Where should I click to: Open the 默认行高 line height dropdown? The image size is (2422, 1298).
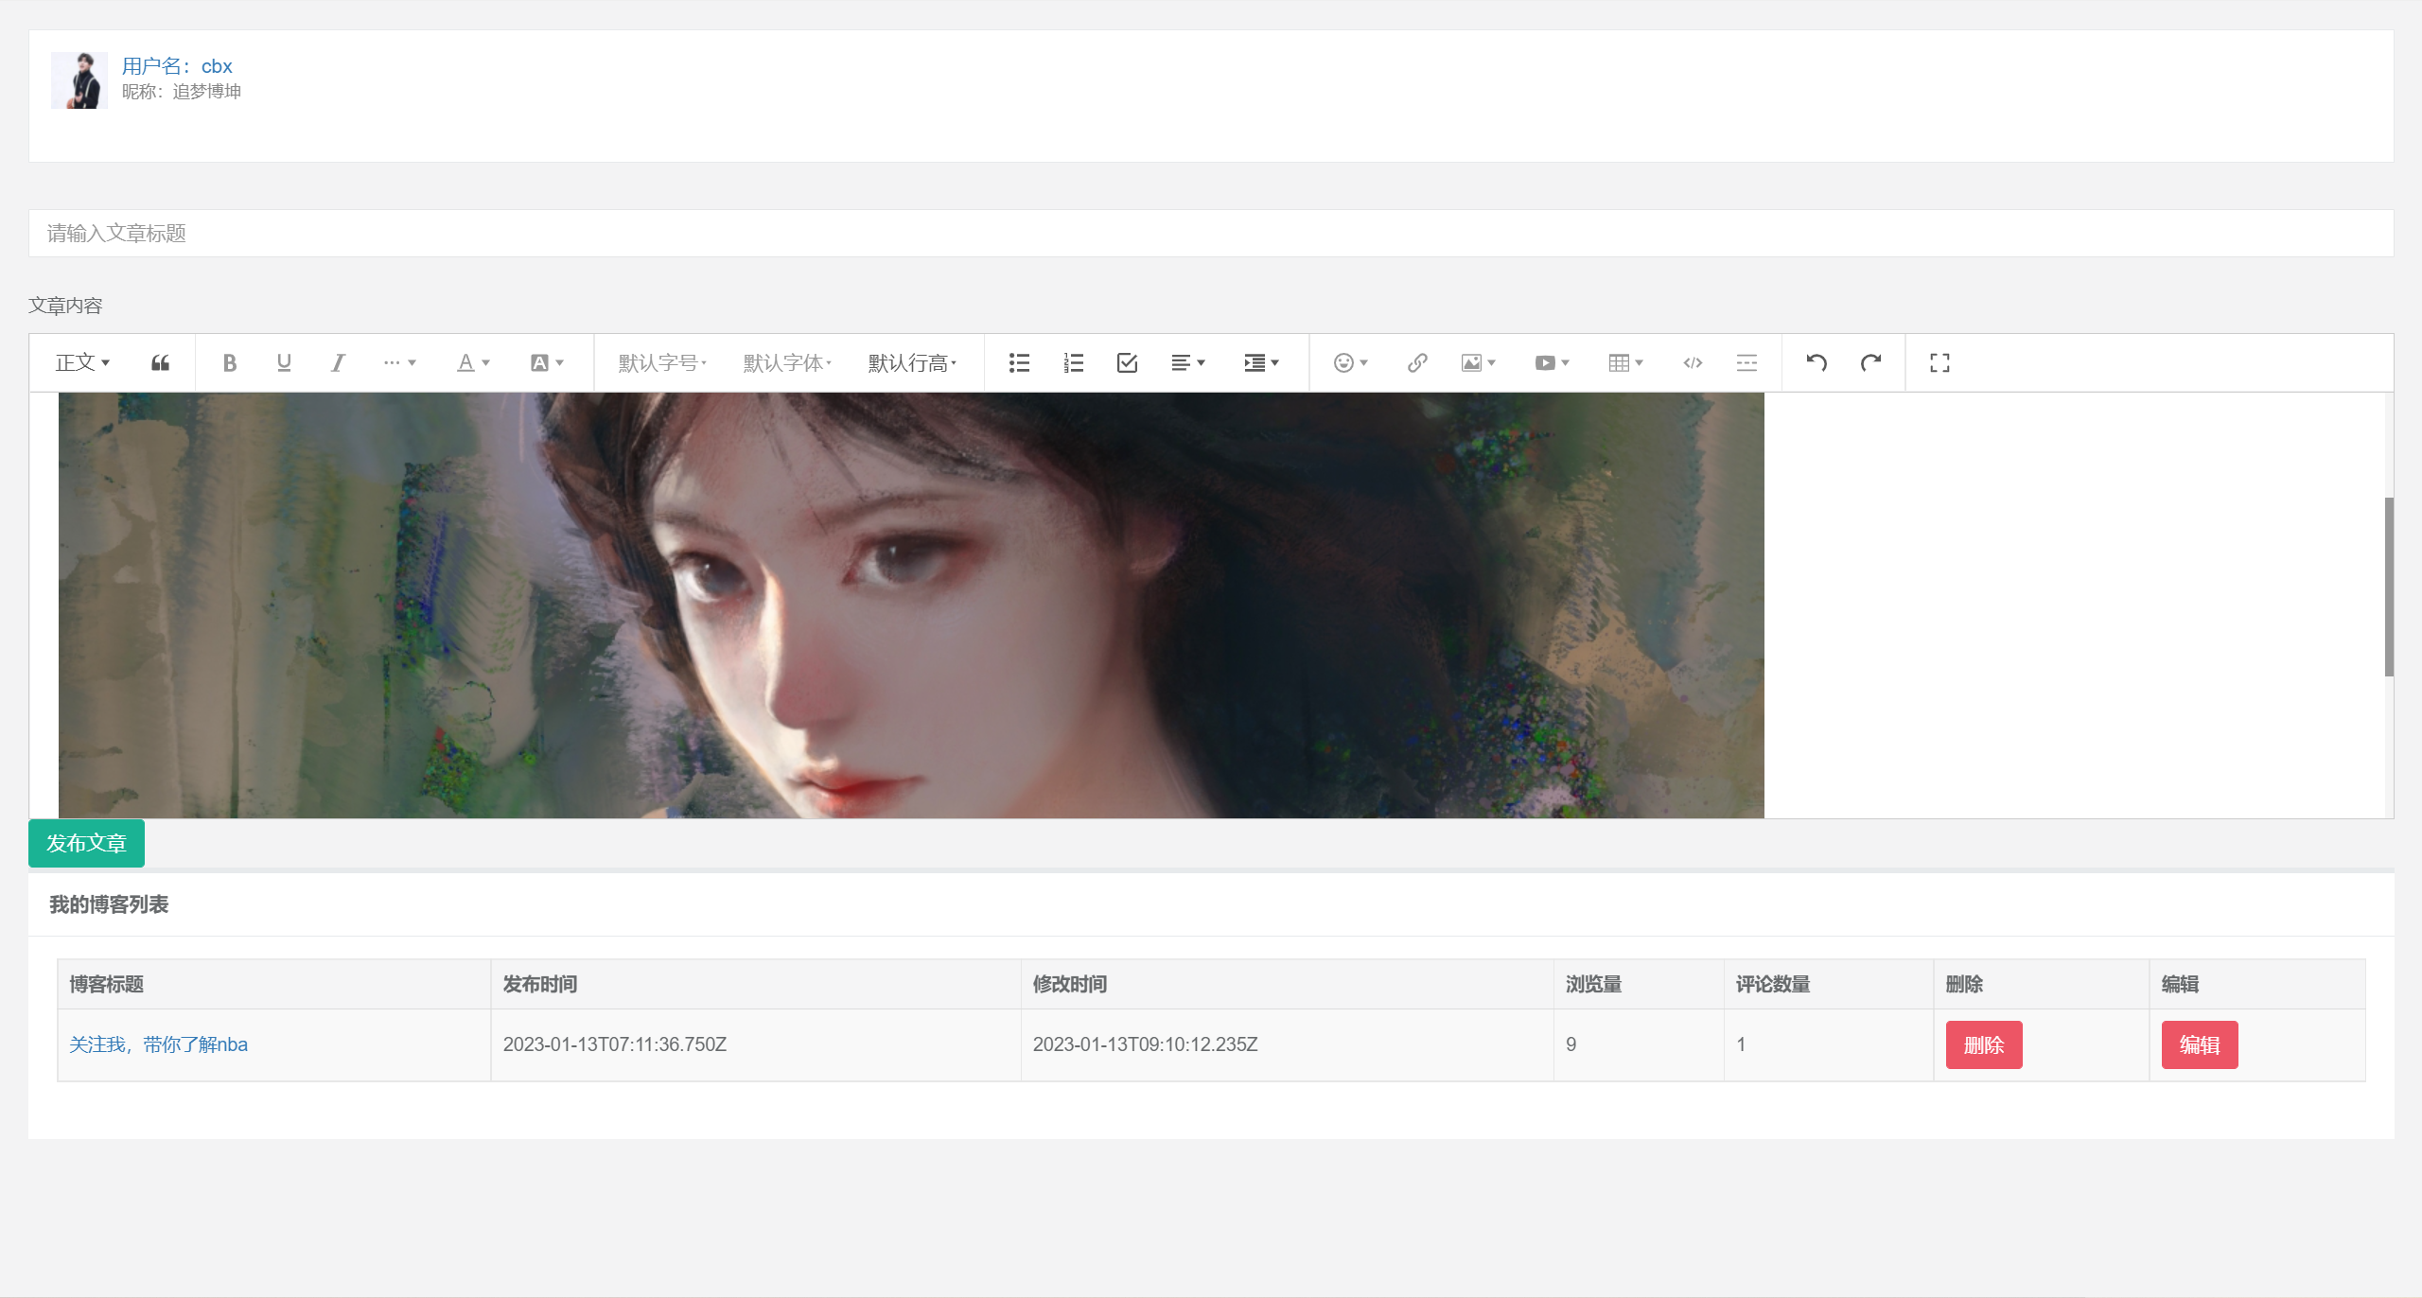[x=912, y=363]
